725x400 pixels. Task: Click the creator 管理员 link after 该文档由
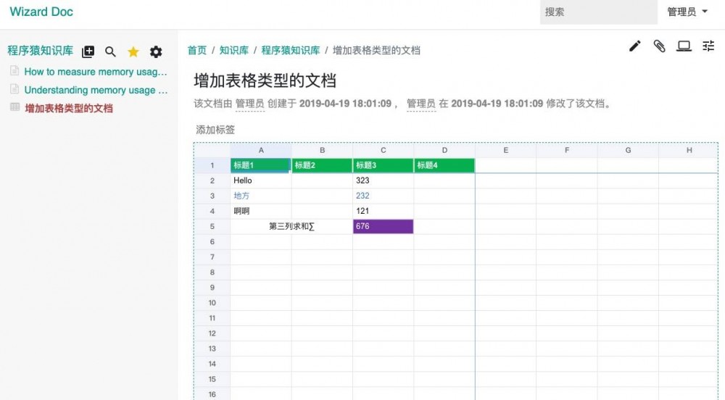(x=249, y=104)
